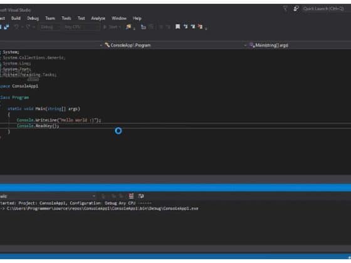Image resolution: width=351 pixels, height=263 pixels.
Task: Click the send feedback icon
Action: coord(296,9)
